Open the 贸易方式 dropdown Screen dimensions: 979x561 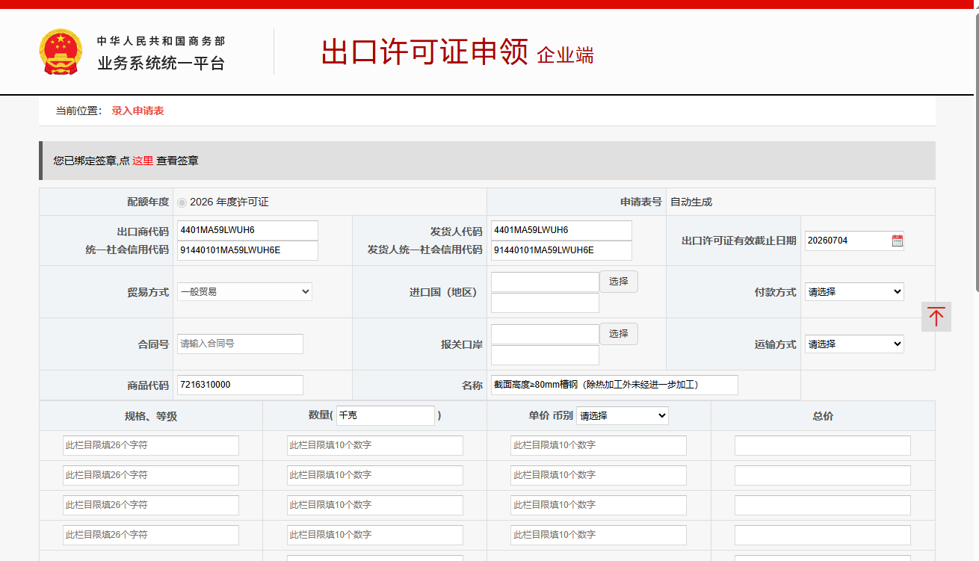tap(244, 292)
